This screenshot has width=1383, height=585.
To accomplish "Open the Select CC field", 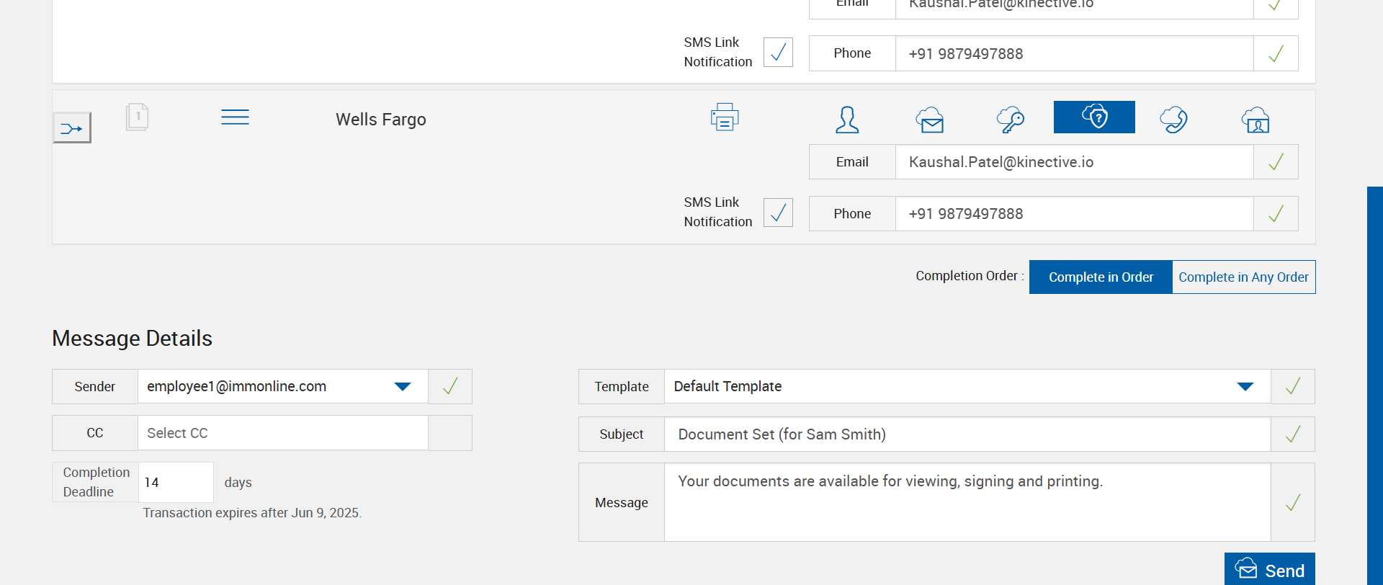I will coord(282,433).
